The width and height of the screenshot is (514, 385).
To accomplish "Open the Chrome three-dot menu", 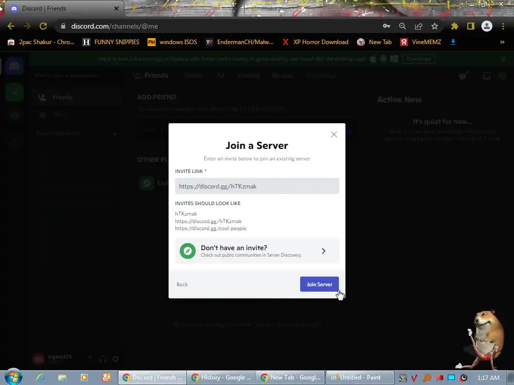I will tap(503, 26).
